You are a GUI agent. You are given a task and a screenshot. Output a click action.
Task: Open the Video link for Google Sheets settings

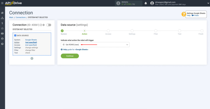click(x=195, y=15)
